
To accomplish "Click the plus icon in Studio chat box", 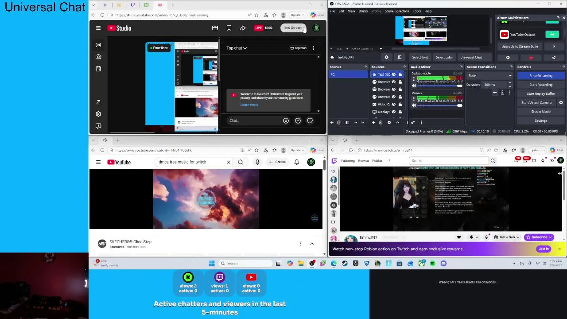I will tap(298, 121).
